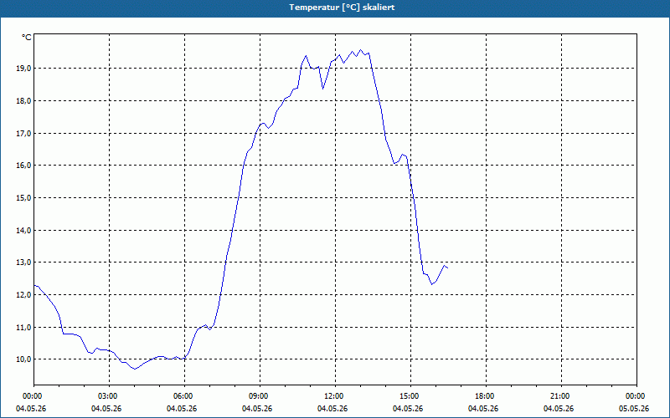Select the "04.05.26" date under 21:00
This screenshot has width=670, height=418.
point(559,409)
